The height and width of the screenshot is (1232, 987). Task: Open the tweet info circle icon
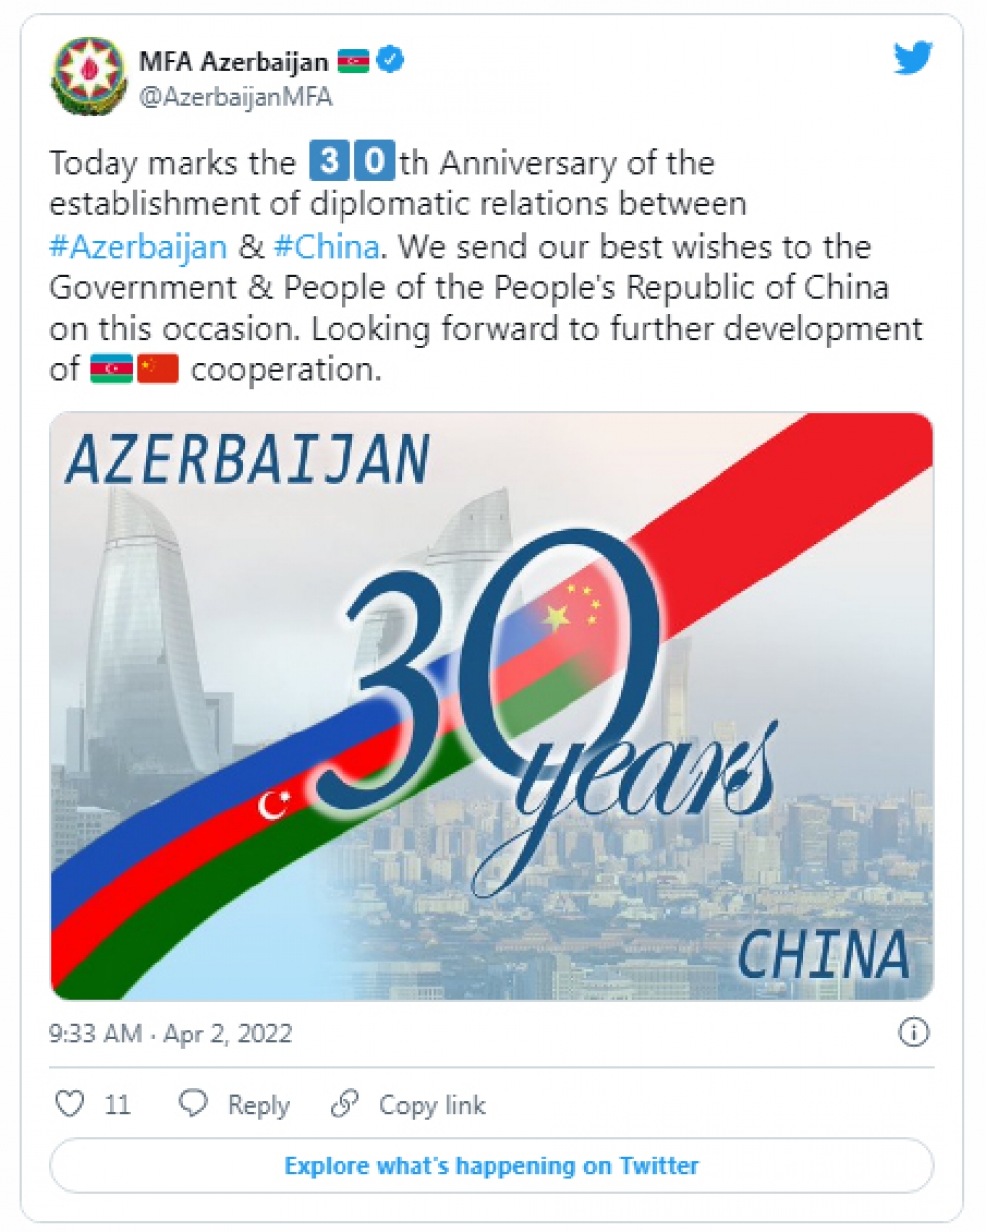click(x=913, y=1033)
